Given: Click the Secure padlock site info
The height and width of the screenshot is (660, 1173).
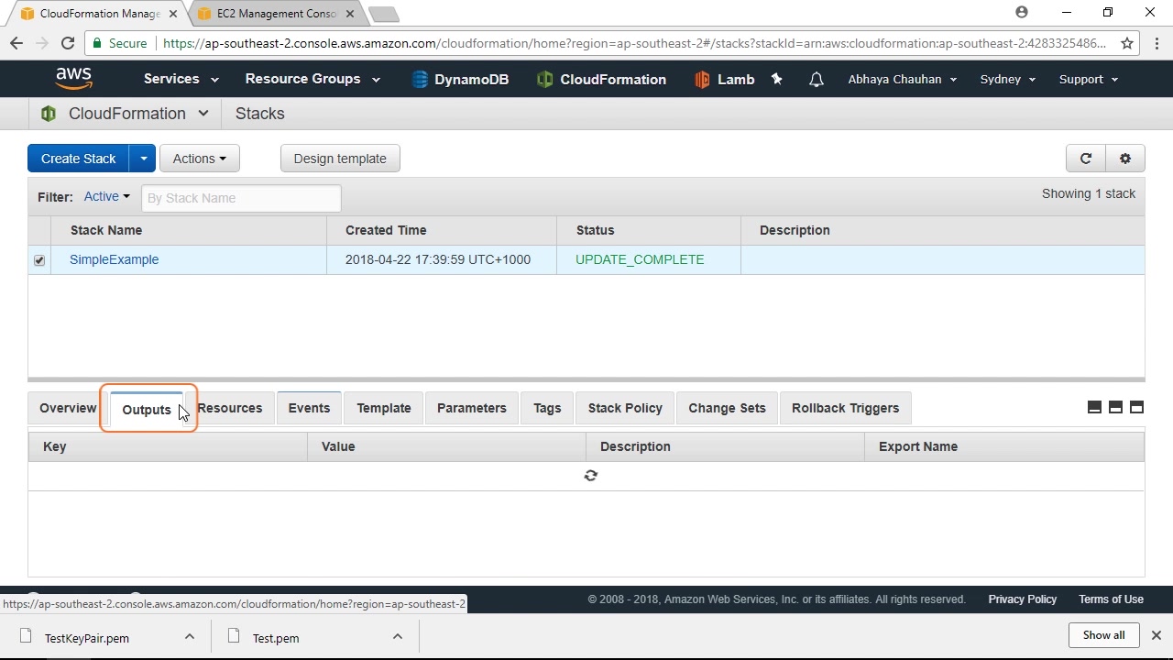Looking at the screenshot, I should pyautogui.click(x=119, y=43).
